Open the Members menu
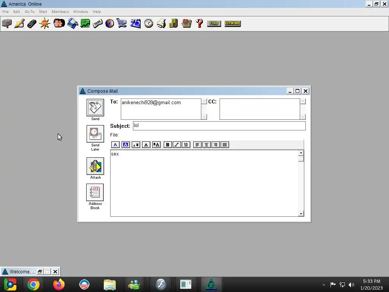The width and height of the screenshot is (389, 292). 60,12
